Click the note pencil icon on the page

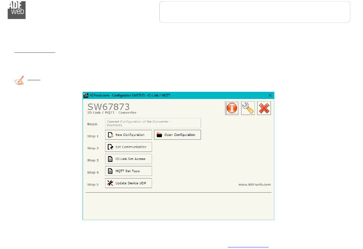pos(19,80)
